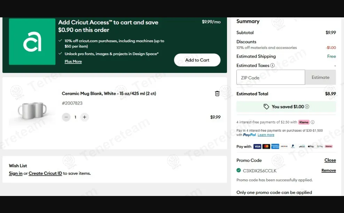344x213 pixels.
Task: Click the Estimate taxes button
Action: (x=320, y=77)
